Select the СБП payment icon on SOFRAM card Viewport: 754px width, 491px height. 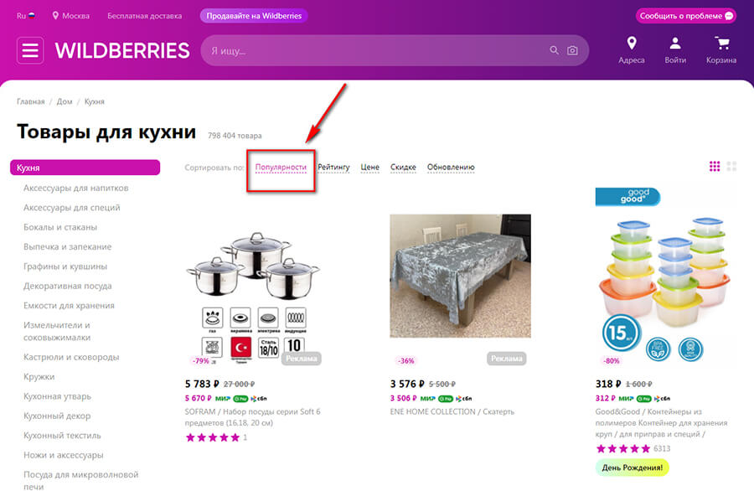click(260, 397)
